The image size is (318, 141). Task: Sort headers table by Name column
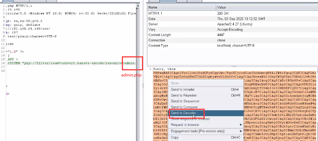[x=181, y=7]
